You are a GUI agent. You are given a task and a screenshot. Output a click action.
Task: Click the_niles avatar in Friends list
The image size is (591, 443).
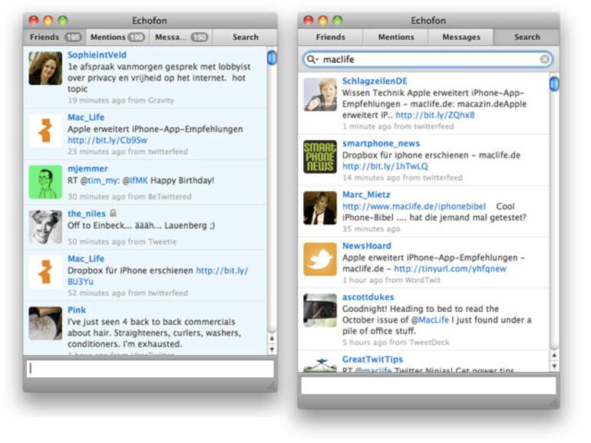click(45, 227)
